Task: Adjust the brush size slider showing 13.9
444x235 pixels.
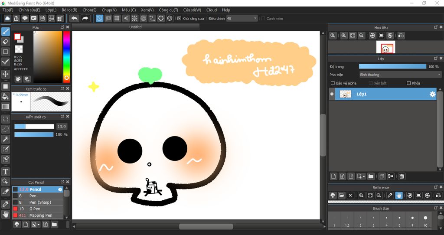Action: [34, 127]
